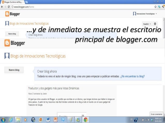Open the ¿No encuentras tu blog? link
165x123 pixels.
[x=132, y=76]
